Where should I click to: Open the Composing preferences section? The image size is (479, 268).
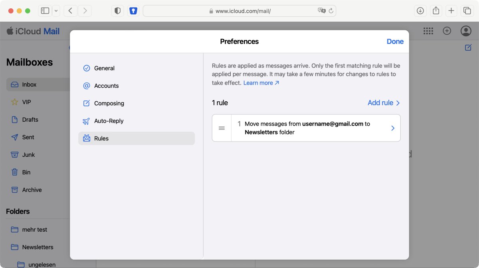tap(109, 103)
